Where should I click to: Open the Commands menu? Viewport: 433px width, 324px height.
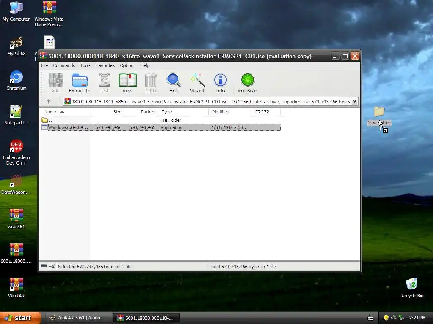64,65
